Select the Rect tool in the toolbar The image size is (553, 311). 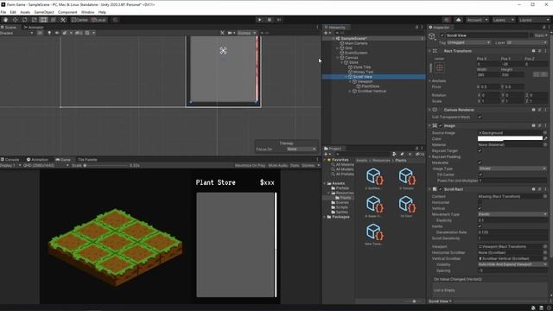click(x=44, y=20)
